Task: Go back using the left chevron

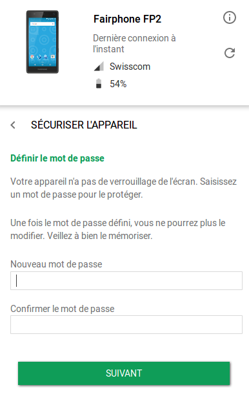Action: [13, 125]
